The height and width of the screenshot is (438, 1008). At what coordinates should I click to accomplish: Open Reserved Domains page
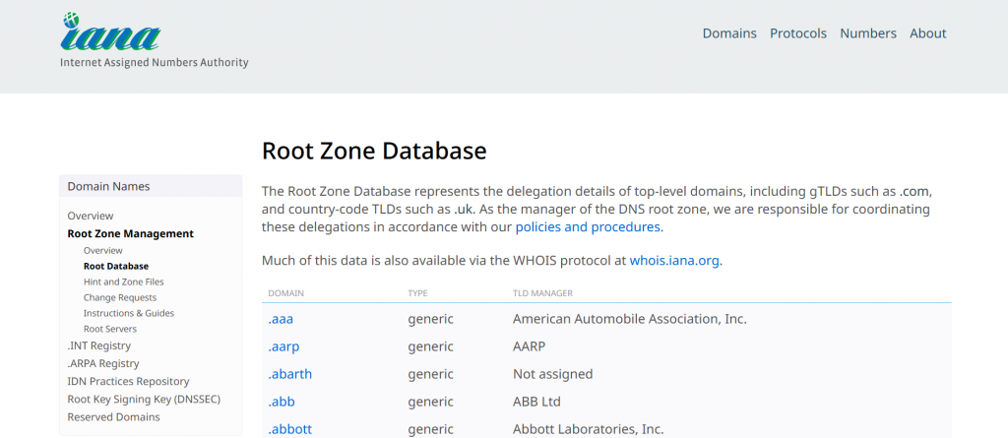(114, 417)
